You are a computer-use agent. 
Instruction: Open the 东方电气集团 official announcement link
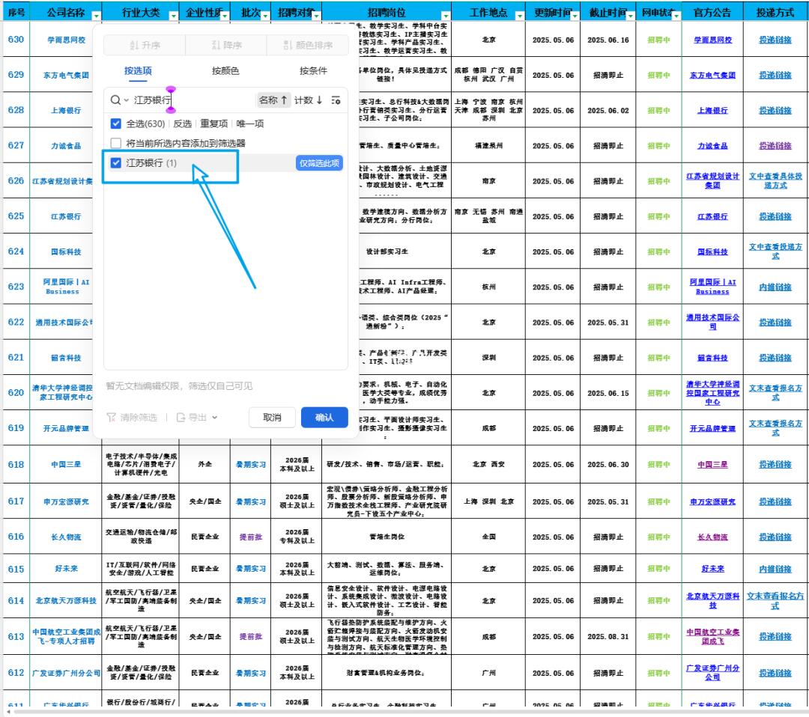pos(712,76)
